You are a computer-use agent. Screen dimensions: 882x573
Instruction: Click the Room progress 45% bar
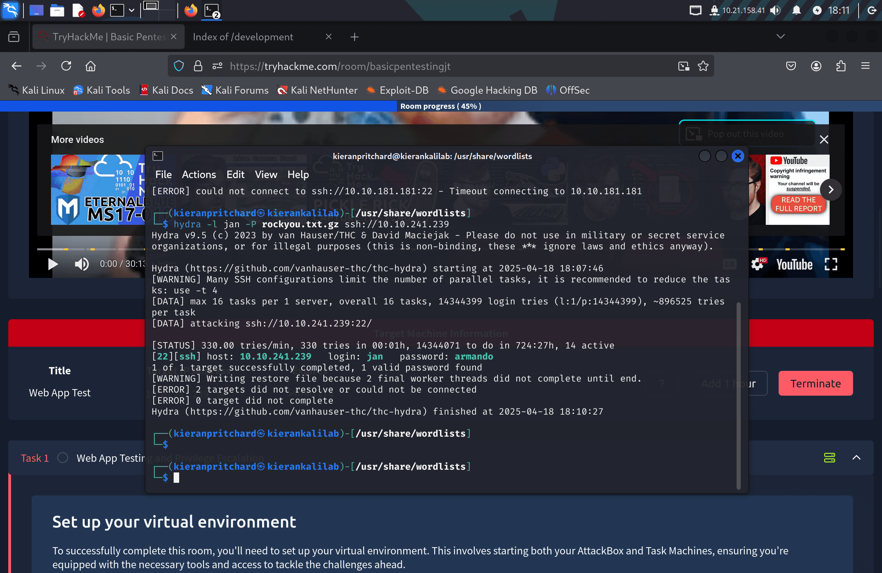(441, 106)
